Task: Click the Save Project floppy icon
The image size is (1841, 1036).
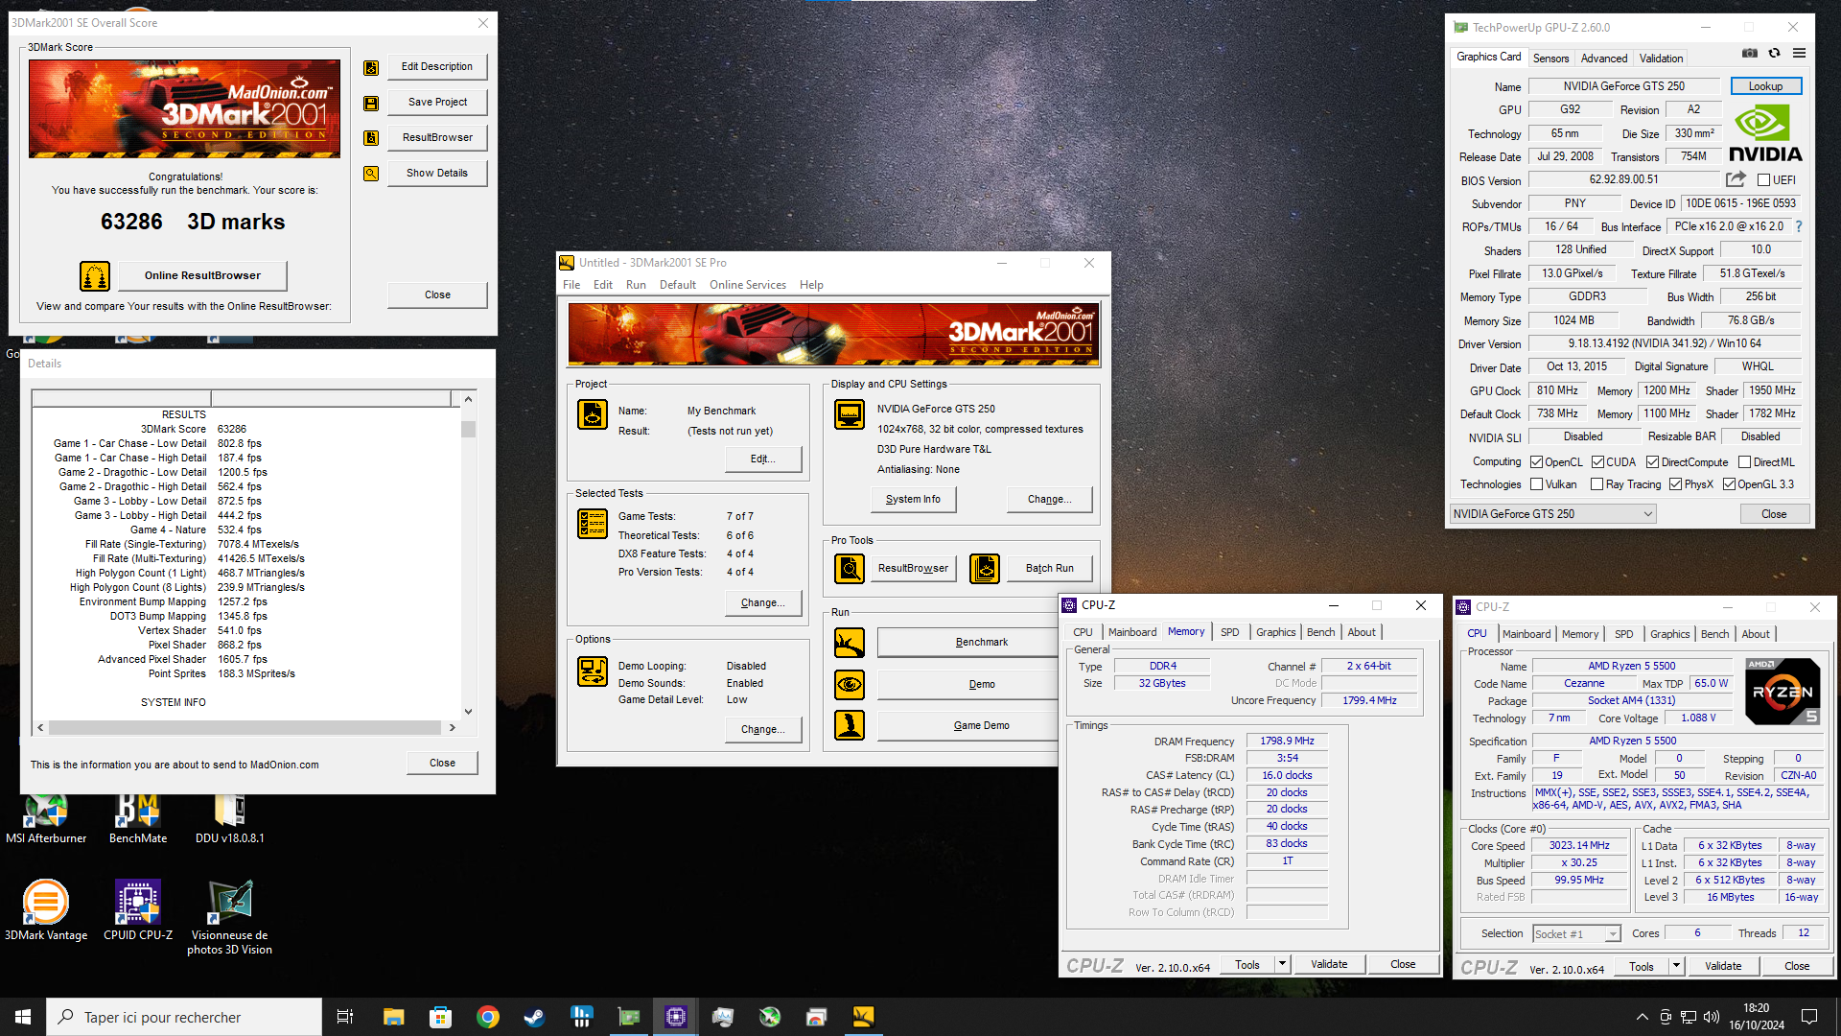Action: point(371,103)
